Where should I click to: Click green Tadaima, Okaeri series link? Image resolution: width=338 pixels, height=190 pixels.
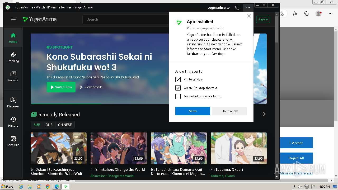[x=223, y=176]
